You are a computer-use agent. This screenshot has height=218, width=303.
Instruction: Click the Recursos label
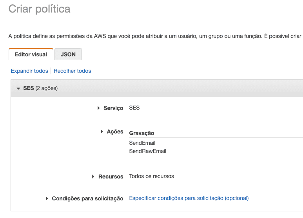[x=111, y=177]
